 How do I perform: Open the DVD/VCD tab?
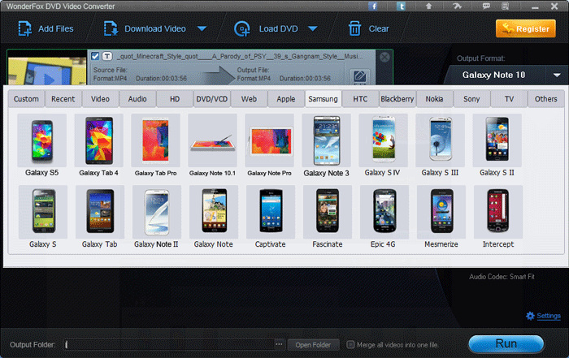click(x=212, y=99)
